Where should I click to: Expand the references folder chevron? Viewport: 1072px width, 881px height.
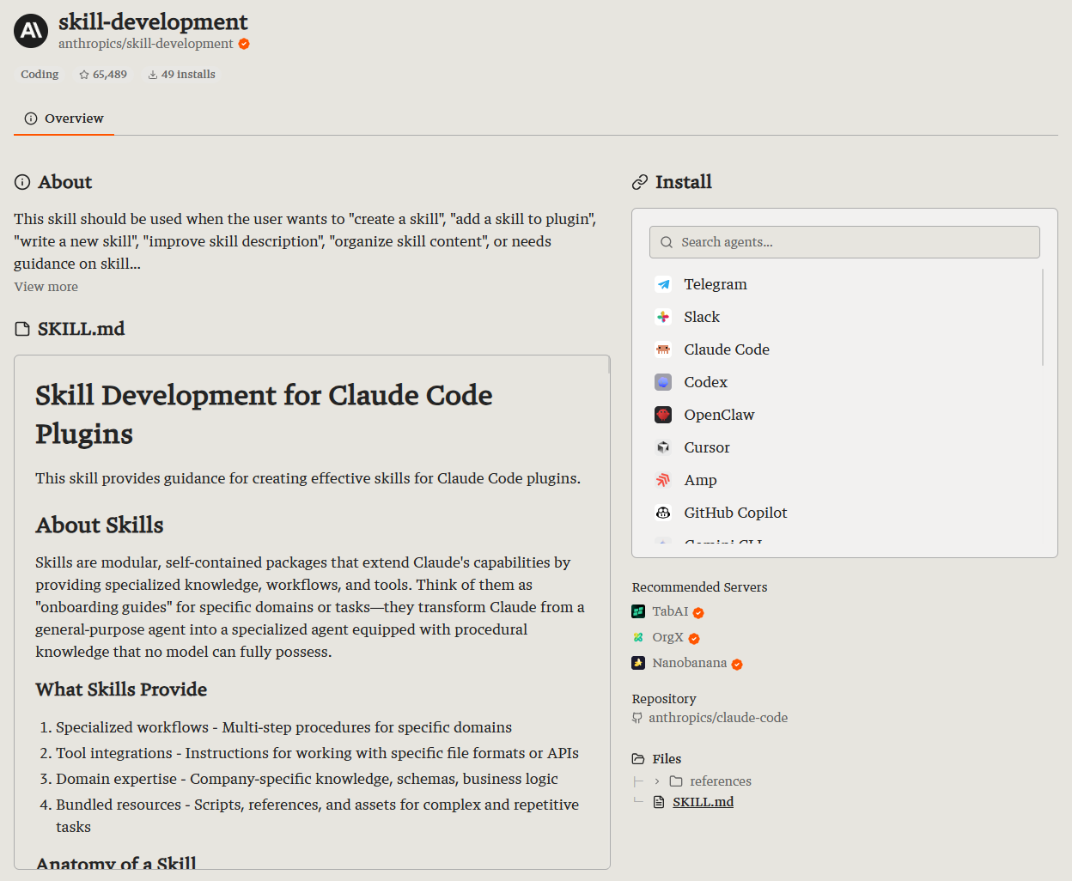(x=657, y=781)
